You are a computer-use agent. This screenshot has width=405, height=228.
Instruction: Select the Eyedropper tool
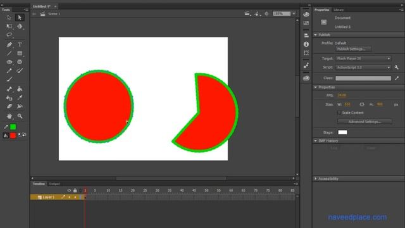point(20,98)
